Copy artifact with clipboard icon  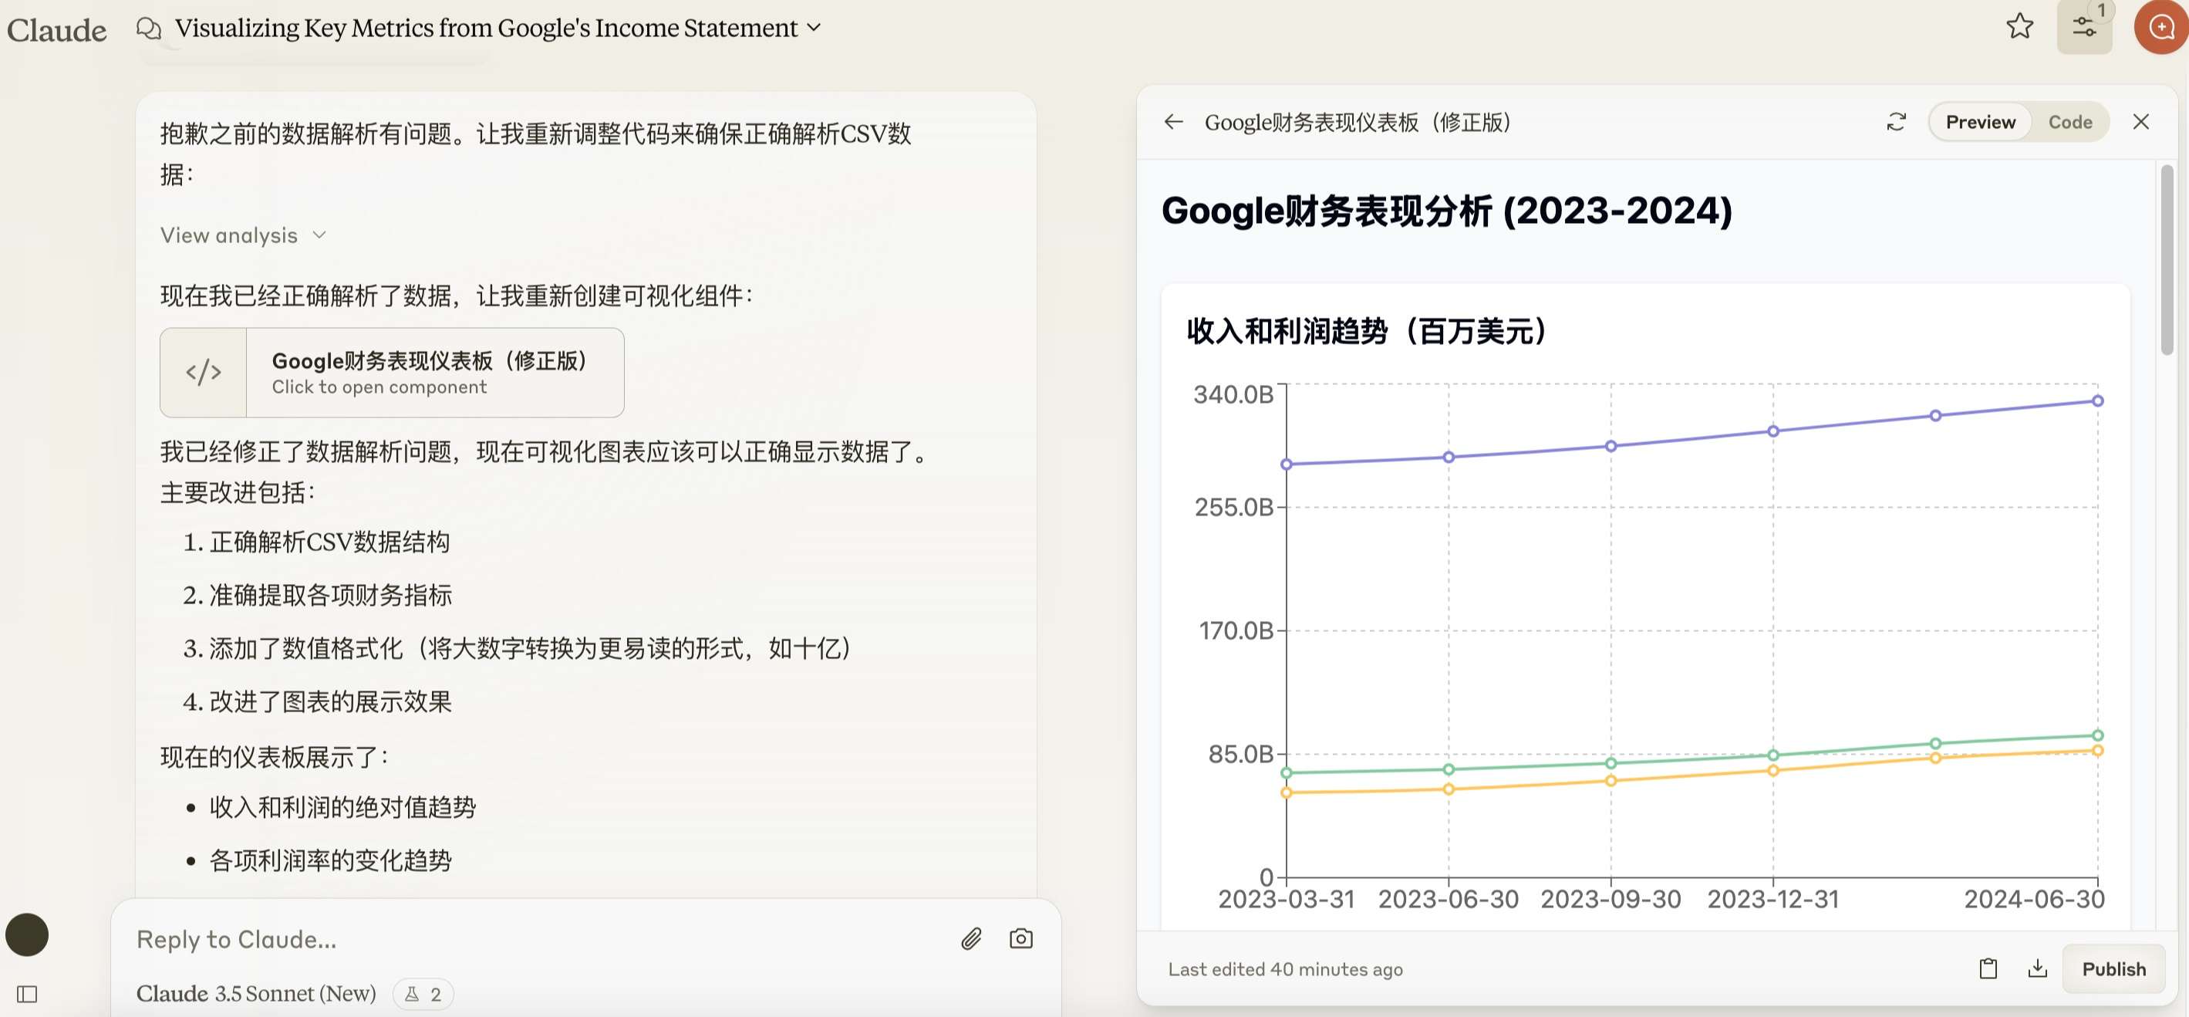1988,968
